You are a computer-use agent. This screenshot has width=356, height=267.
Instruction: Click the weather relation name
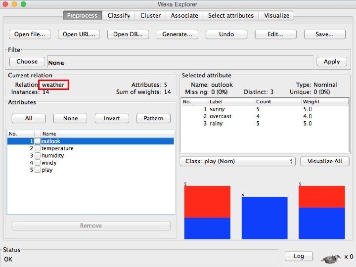53,85
